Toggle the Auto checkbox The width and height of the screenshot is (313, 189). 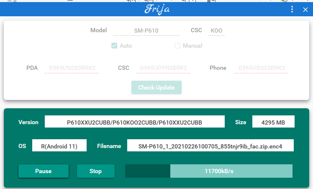point(114,46)
